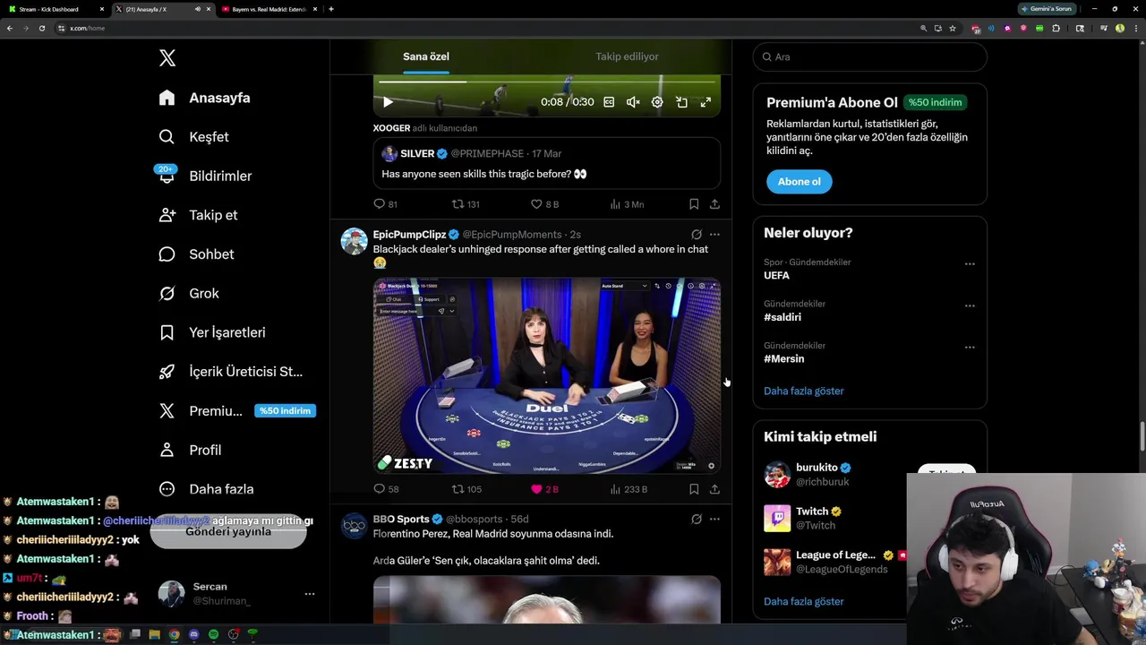Open video settings gear
The image size is (1146, 645).
[x=657, y=102]
